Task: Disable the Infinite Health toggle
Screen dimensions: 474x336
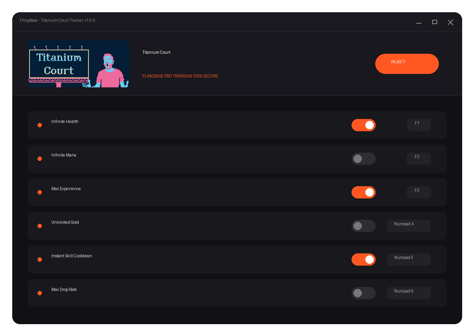Action: [x=363, y=125]
